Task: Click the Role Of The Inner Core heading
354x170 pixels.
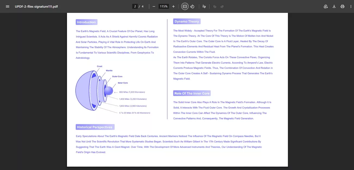Action: (x=192, y=93)
